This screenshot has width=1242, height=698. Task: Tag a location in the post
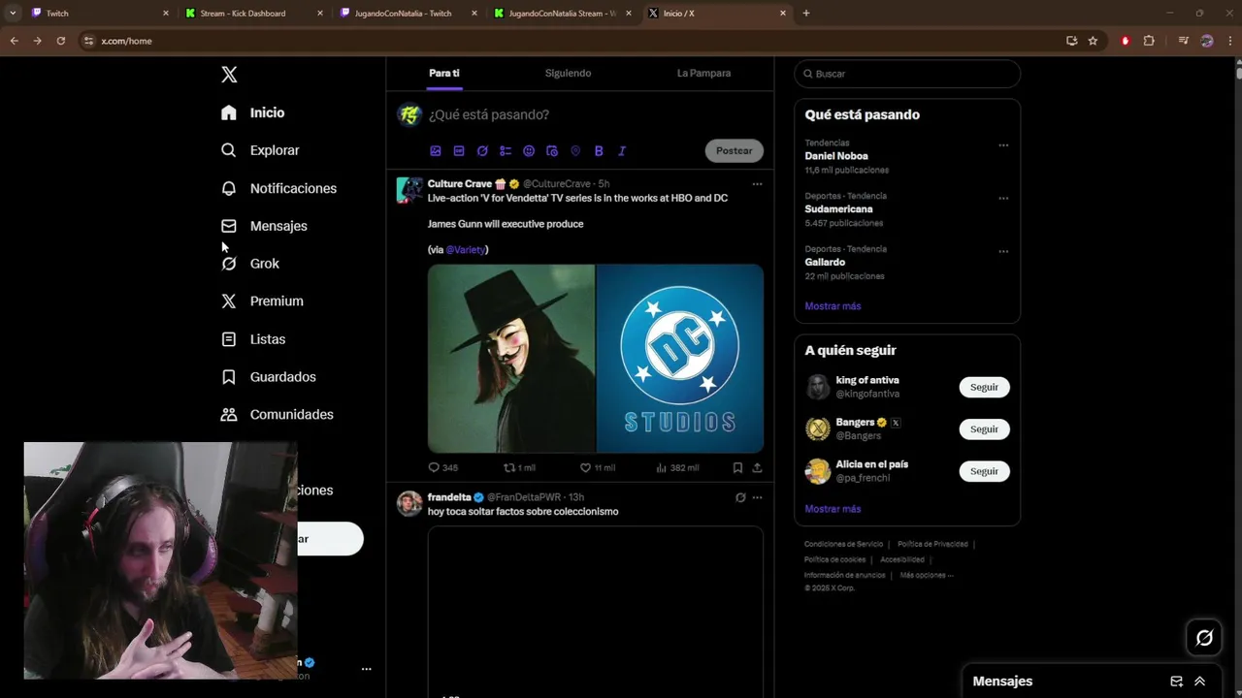575,151
